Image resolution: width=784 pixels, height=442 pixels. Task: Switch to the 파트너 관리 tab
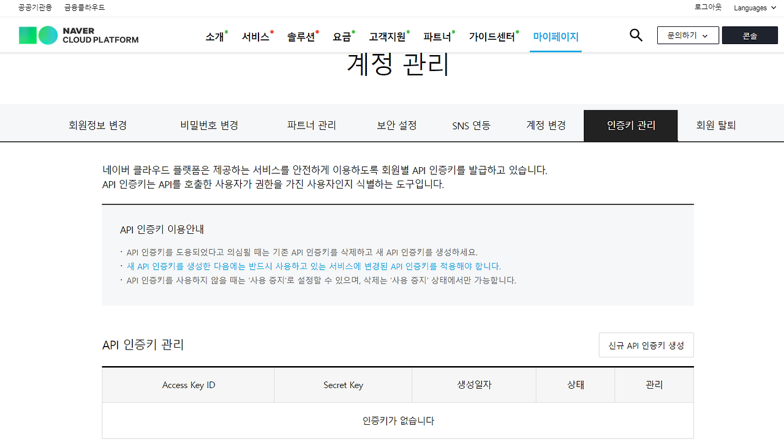311,124
